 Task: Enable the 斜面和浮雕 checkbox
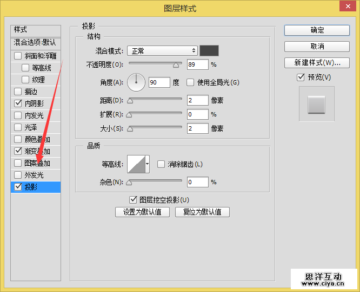[x=18, y=56]
